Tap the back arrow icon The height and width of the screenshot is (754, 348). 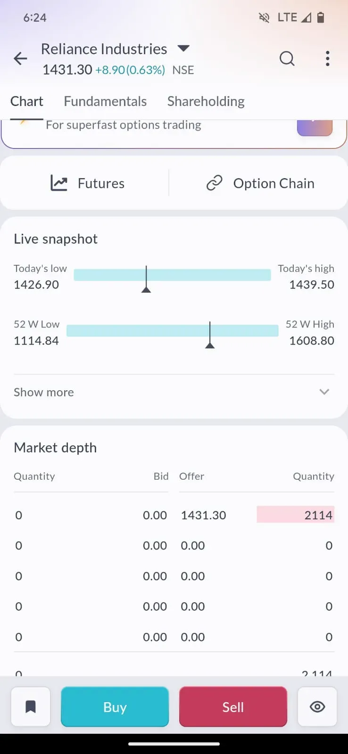[21, 59]
